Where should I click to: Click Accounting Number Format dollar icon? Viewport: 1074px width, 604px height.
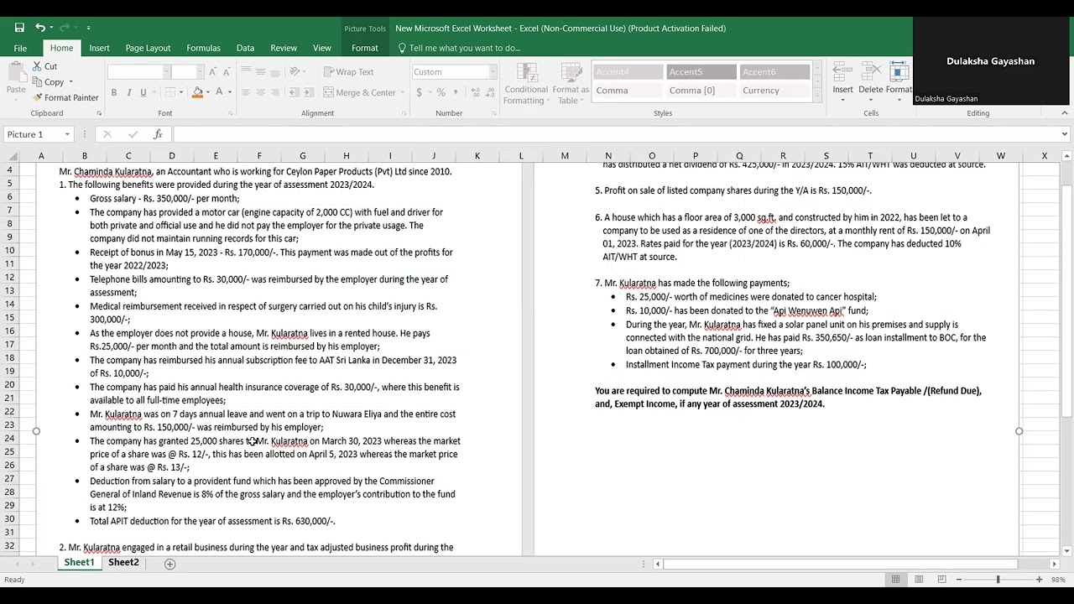click(420, 92)
